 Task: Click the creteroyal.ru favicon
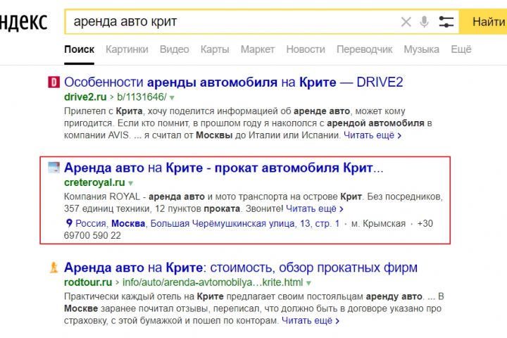tap(54, 168)
